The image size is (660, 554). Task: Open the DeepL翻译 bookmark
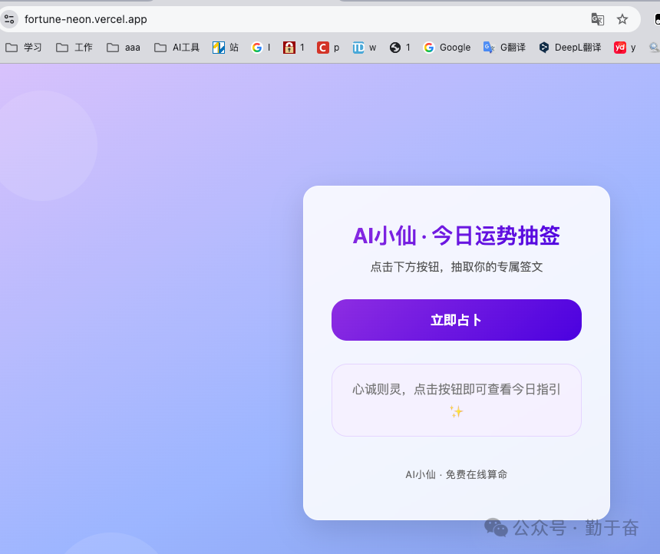(569, 48)
